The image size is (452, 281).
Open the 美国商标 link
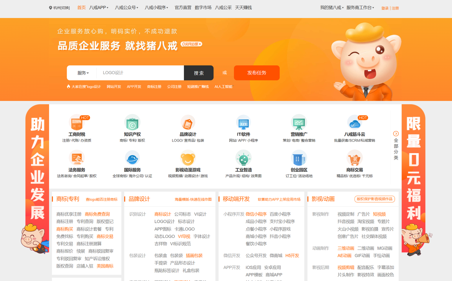pos(105,266)
